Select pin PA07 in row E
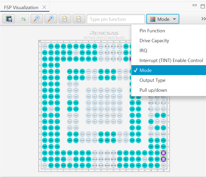Screen dimensions: 206x177 (51, 71)
